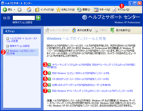Click Show Contents (目次を表示) green arrow
The image size is (143, 111).
click(112, 30)
